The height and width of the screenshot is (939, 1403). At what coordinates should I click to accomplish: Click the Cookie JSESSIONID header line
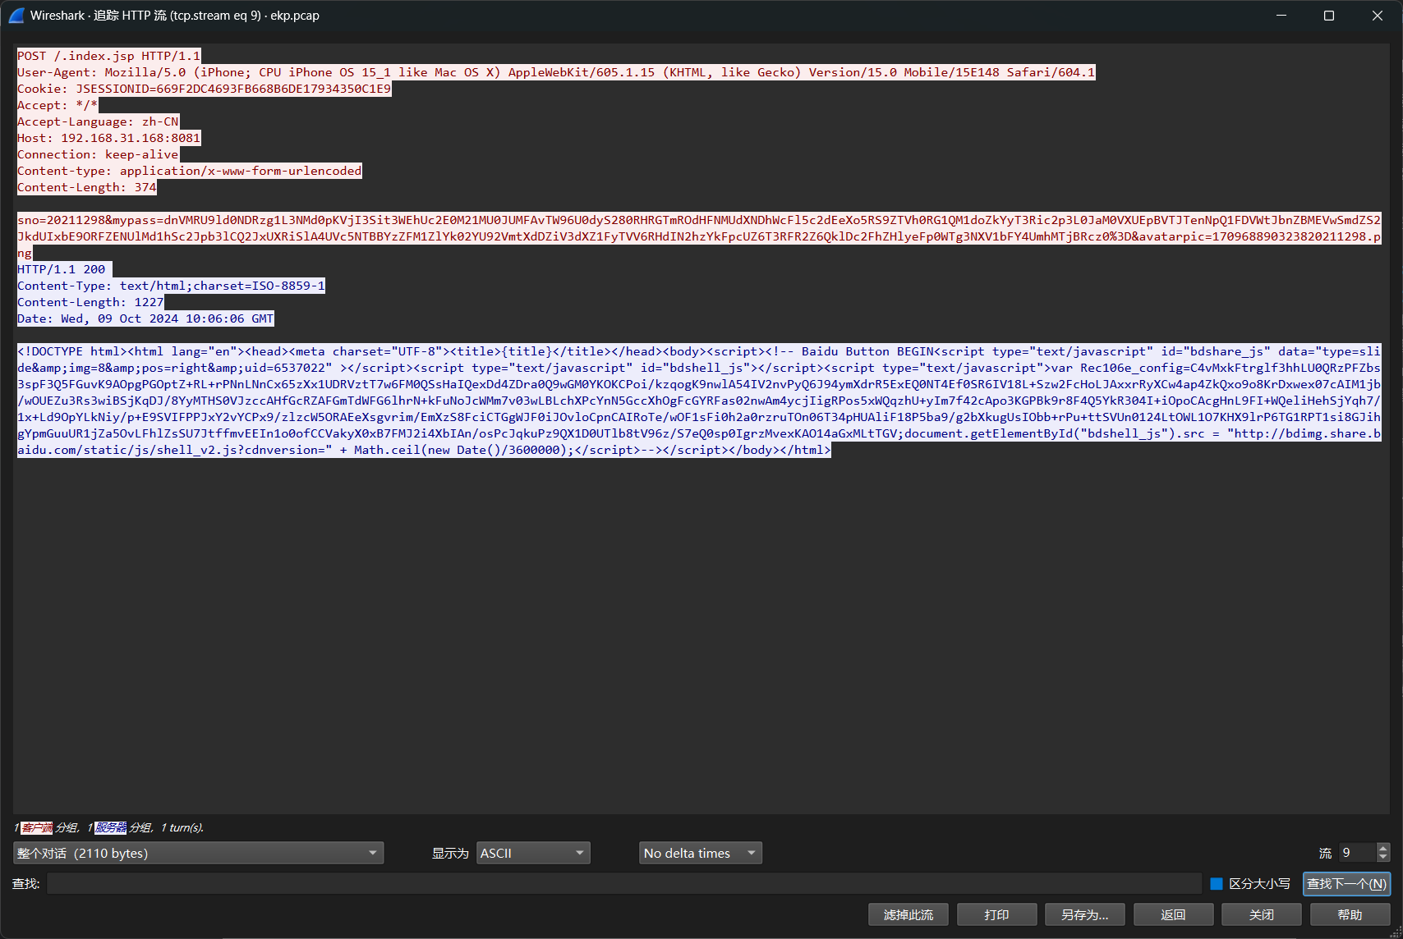(x=204, y=89)
